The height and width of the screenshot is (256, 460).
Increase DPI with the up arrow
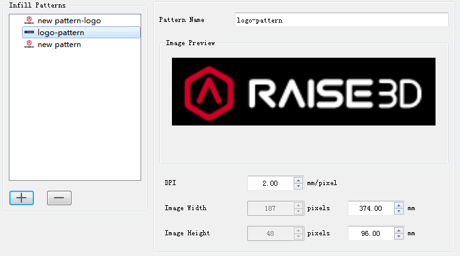click(x=298, y=180)
